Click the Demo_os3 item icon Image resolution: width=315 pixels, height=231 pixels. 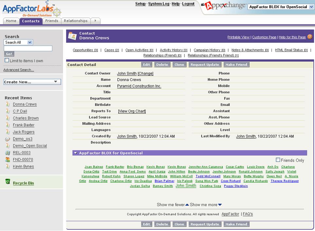pos(8,139)
